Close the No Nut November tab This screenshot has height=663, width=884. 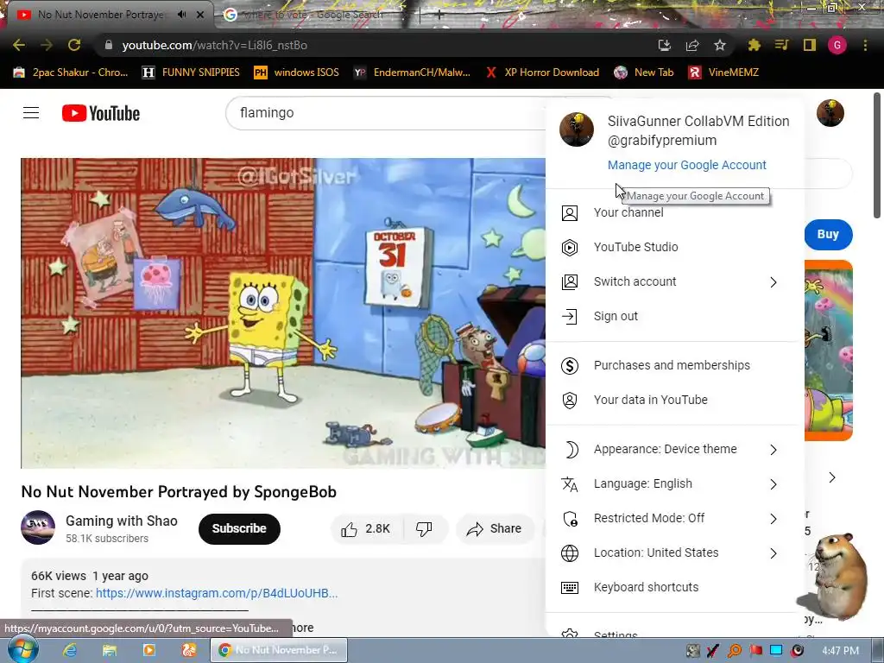pos(200,15)
